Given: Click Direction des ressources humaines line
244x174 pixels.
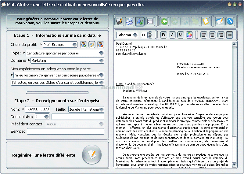Looking at the screenshot, I should point(198,67).
